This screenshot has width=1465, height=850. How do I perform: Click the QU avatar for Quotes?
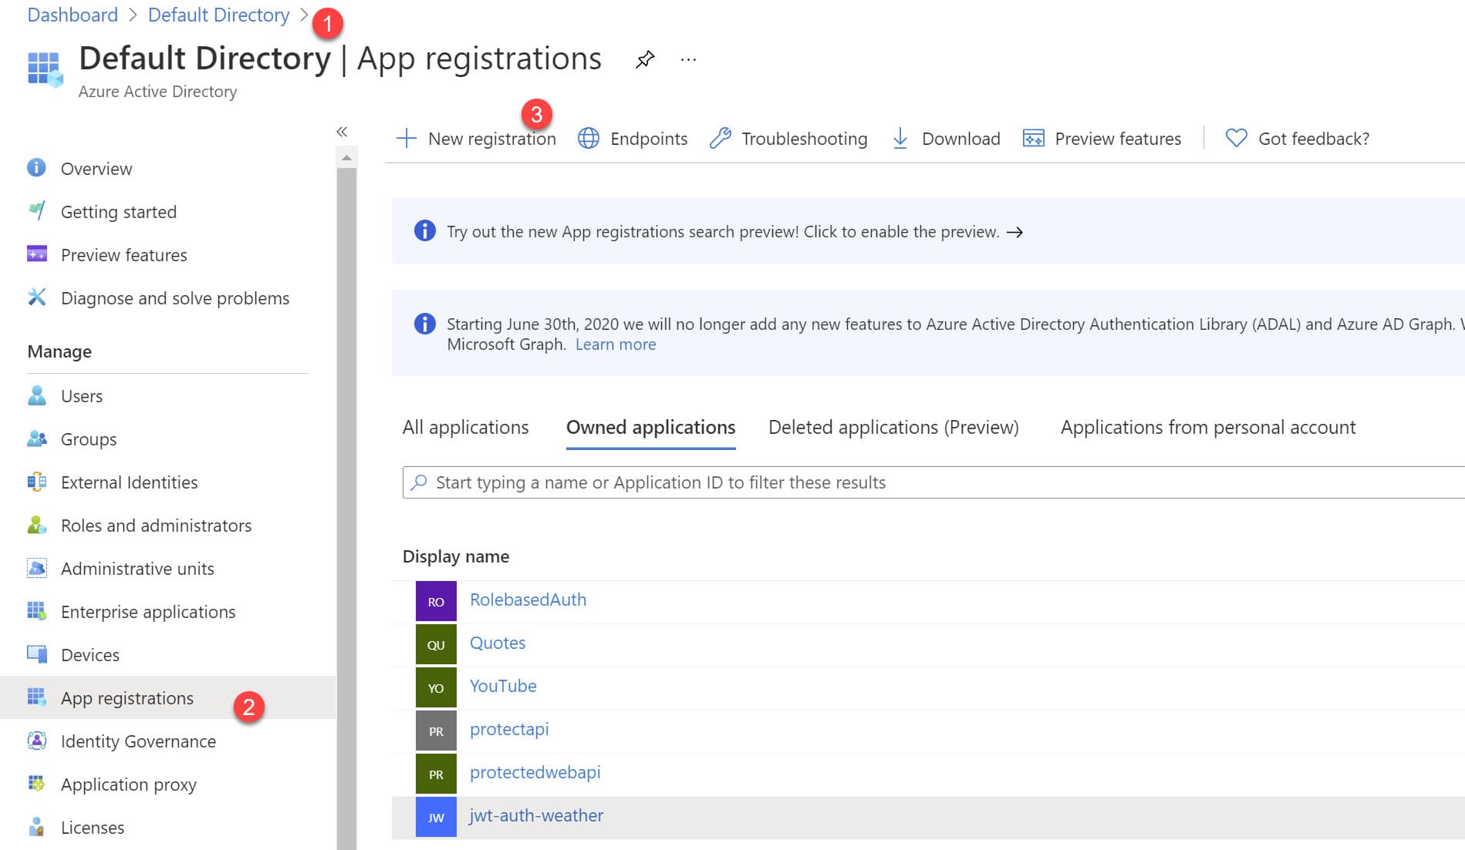click(436, 644)
